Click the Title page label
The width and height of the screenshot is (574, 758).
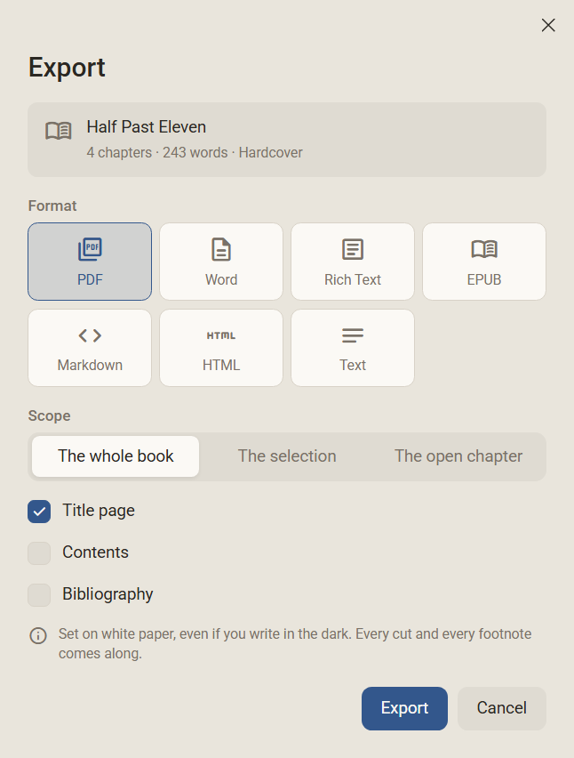99,511
